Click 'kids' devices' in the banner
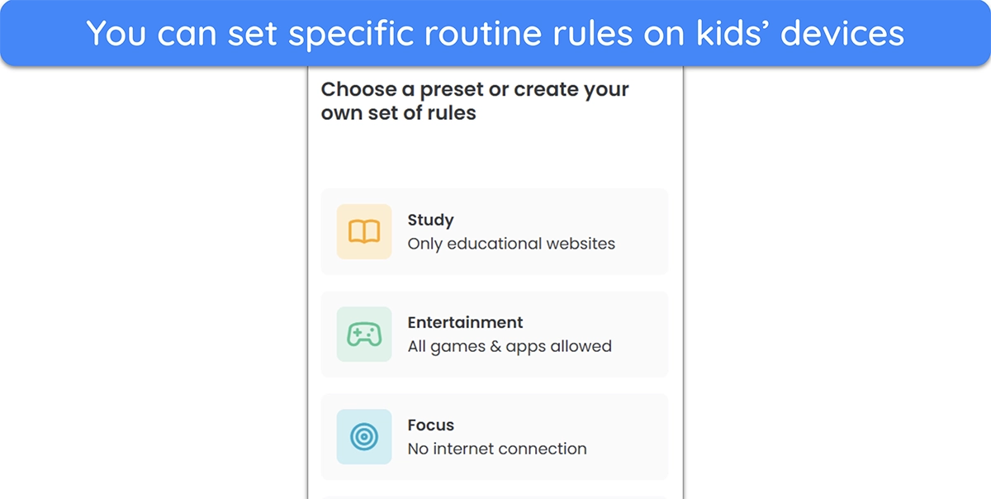This screenshot has height=499, width=991. tap(798, 33)
